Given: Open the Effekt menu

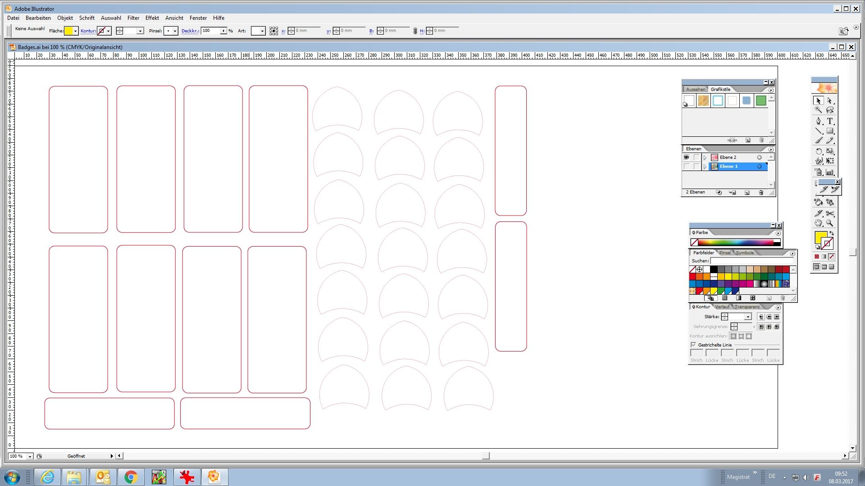Looking at the screenshot, I should pos(152,18).
